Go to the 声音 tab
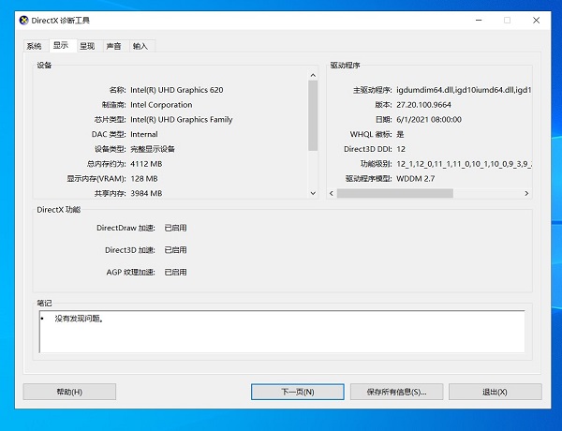Viewport: 562px width, 431px height. click(113, 46)
